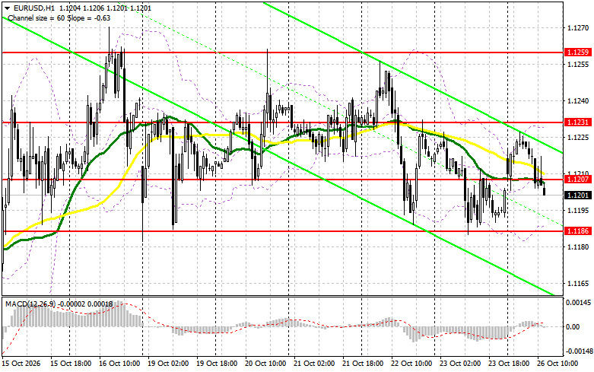
Task: Click the 'Channel size = 60 Slope = -0.63' label
Action: coord(59,17)
